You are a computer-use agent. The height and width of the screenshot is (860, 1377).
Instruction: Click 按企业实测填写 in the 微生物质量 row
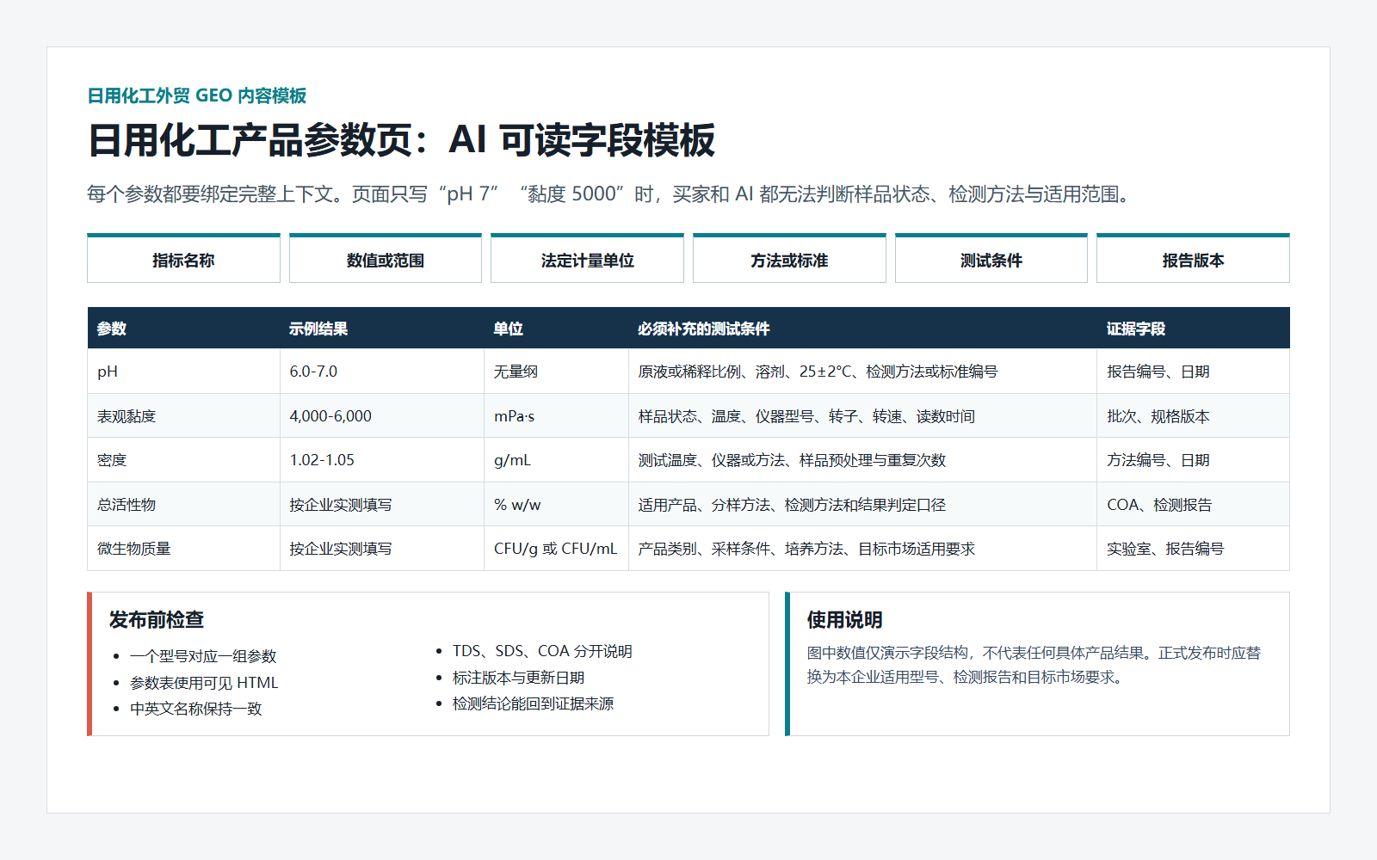click(381, 549)
